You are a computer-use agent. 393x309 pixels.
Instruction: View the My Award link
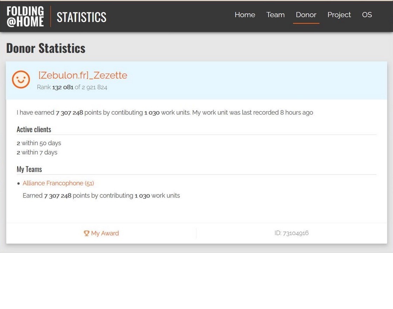105,233
